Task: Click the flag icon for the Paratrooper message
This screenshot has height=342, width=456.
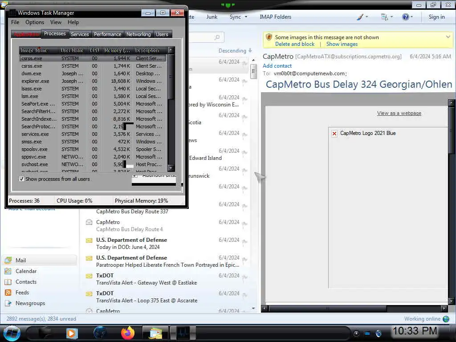Action: (245, 260)
